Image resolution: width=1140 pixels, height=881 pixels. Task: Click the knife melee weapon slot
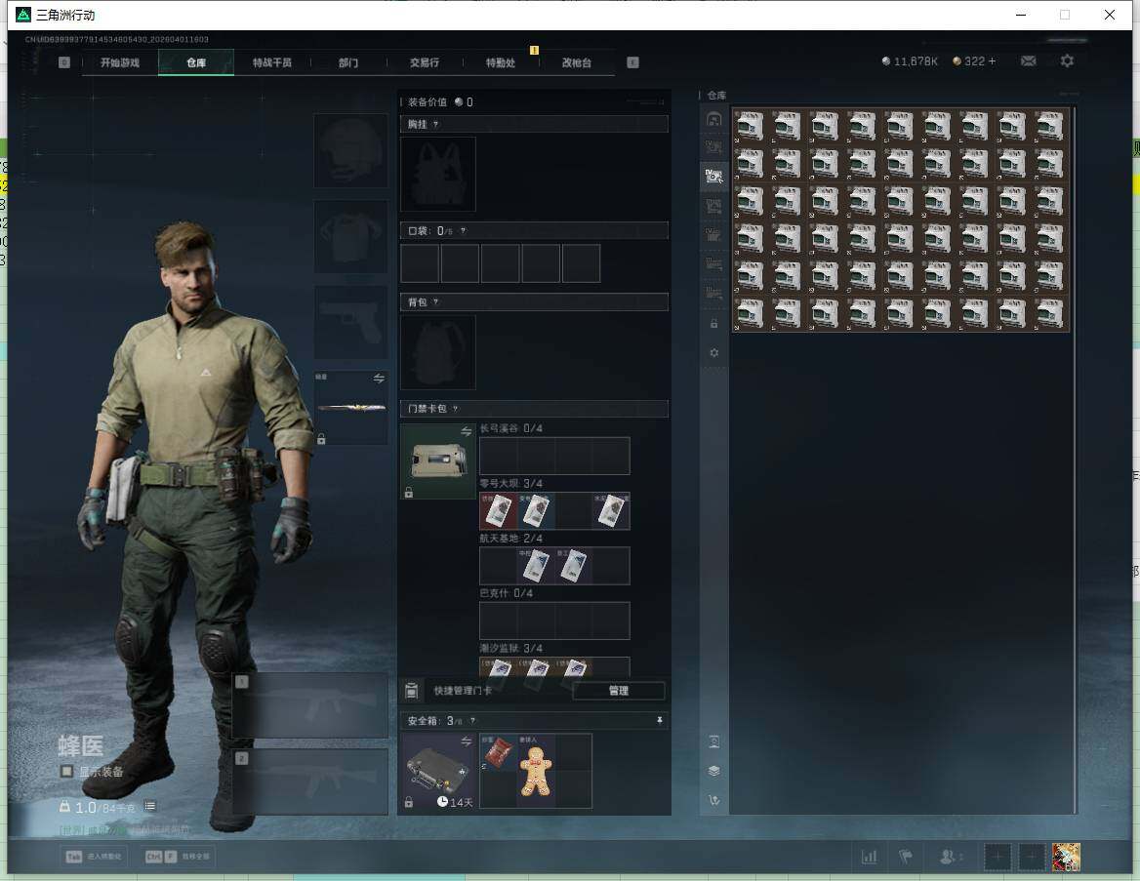pyautogui.click(x=350, y=408)
